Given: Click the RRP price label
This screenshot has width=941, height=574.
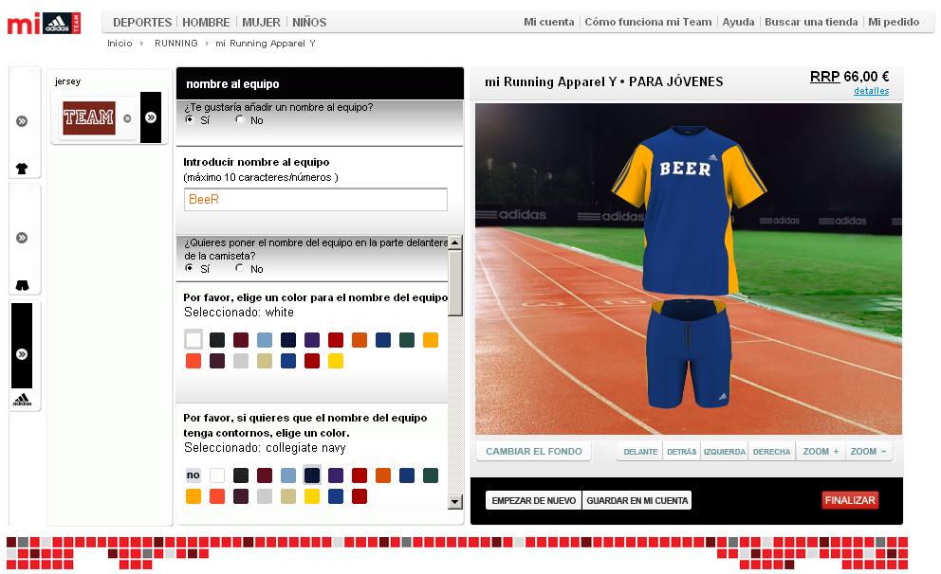Looking at the screenshot, I should [x=824, y=76].
